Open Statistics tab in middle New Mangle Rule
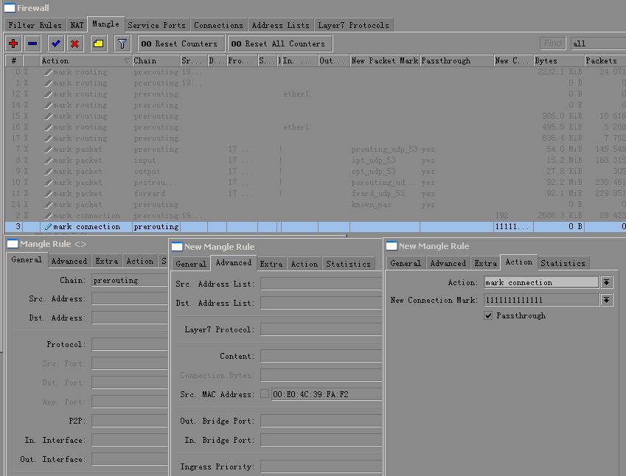This screenshot has height=476, width=626. click(x=348, y=264)
